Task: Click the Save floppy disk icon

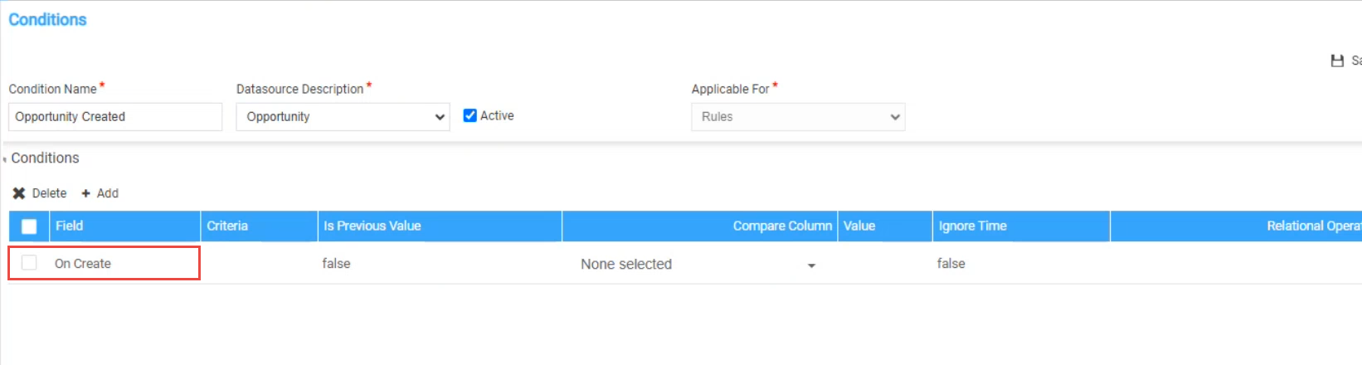Action: coord(1336,61)
